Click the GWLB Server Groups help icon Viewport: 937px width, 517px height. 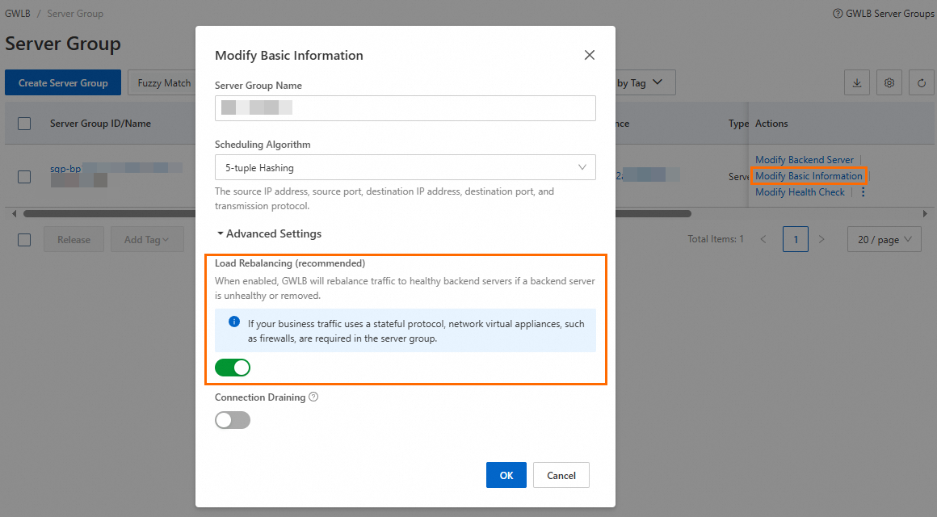838,14
